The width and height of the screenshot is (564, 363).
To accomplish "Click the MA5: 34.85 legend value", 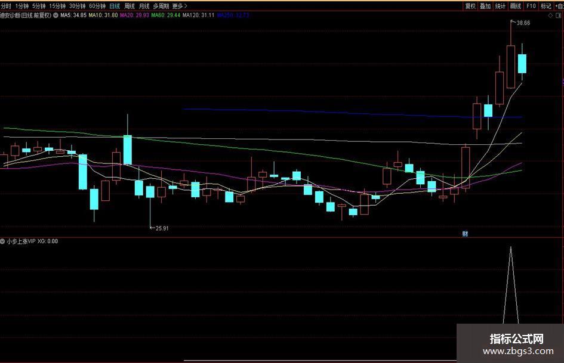I will click(x=73, y=15).
